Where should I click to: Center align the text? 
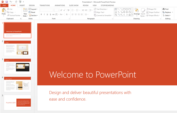(x=76, y=14)
